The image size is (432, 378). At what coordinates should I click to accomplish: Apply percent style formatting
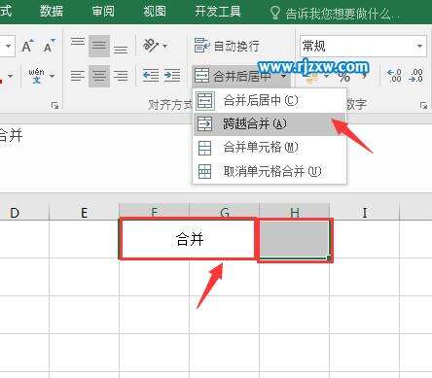(x=344, y=78)
